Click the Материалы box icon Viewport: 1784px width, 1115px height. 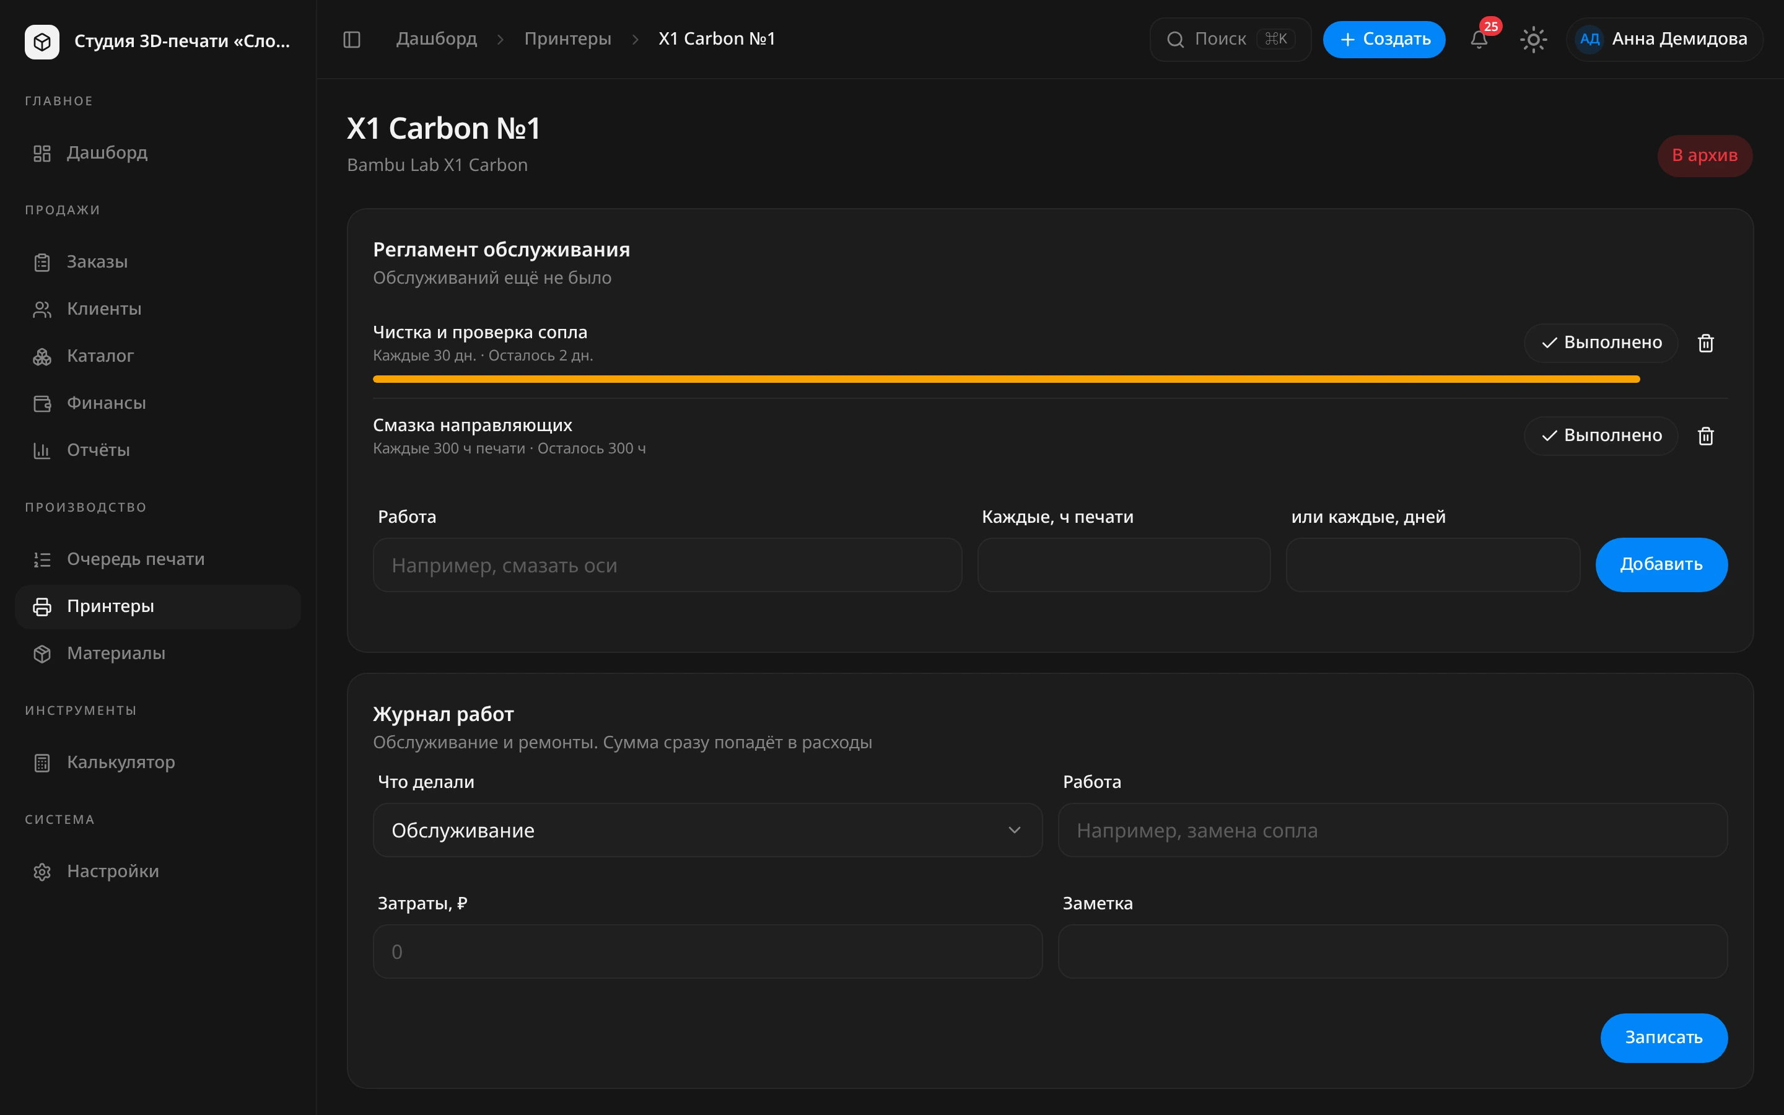(42, 654)
